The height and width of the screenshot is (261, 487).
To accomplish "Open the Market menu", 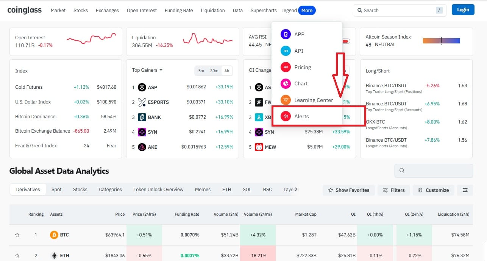I will [x=58, y=11].
